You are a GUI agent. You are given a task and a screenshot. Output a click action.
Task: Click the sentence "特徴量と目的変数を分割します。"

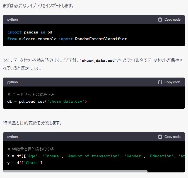coord(32,123)
